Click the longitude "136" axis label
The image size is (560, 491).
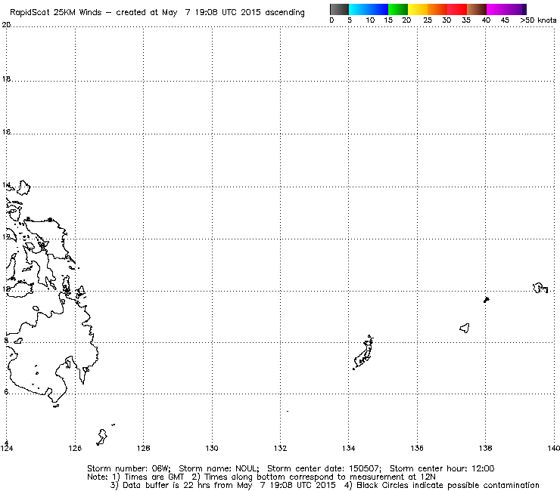click(417, 448)
